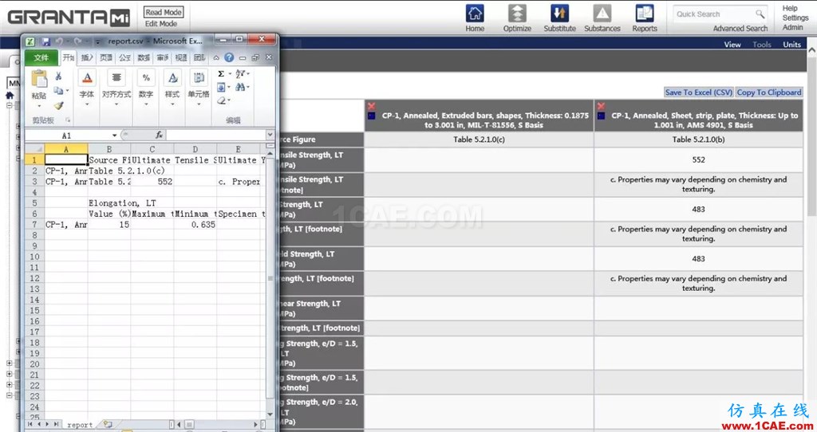This screenshot has height=432, width=817.
Task: Click the Clear eraser icon
Action: click(222, 100)
